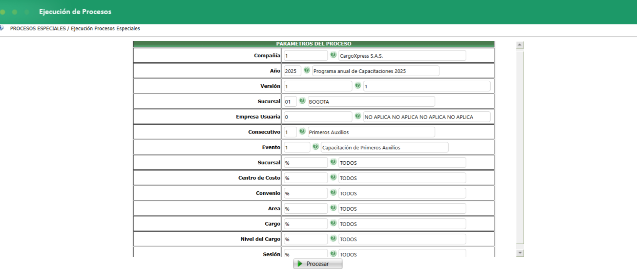Click the Area TODOS description field
Screen dimensions: 637x276
coord(402,208)
